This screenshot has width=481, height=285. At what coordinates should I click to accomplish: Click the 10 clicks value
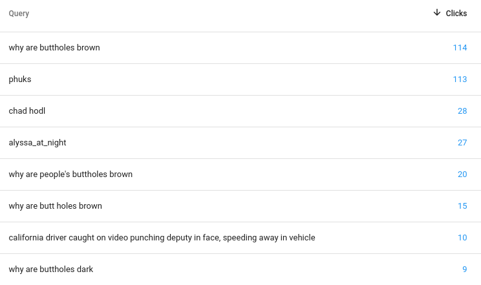pos(462,238)
